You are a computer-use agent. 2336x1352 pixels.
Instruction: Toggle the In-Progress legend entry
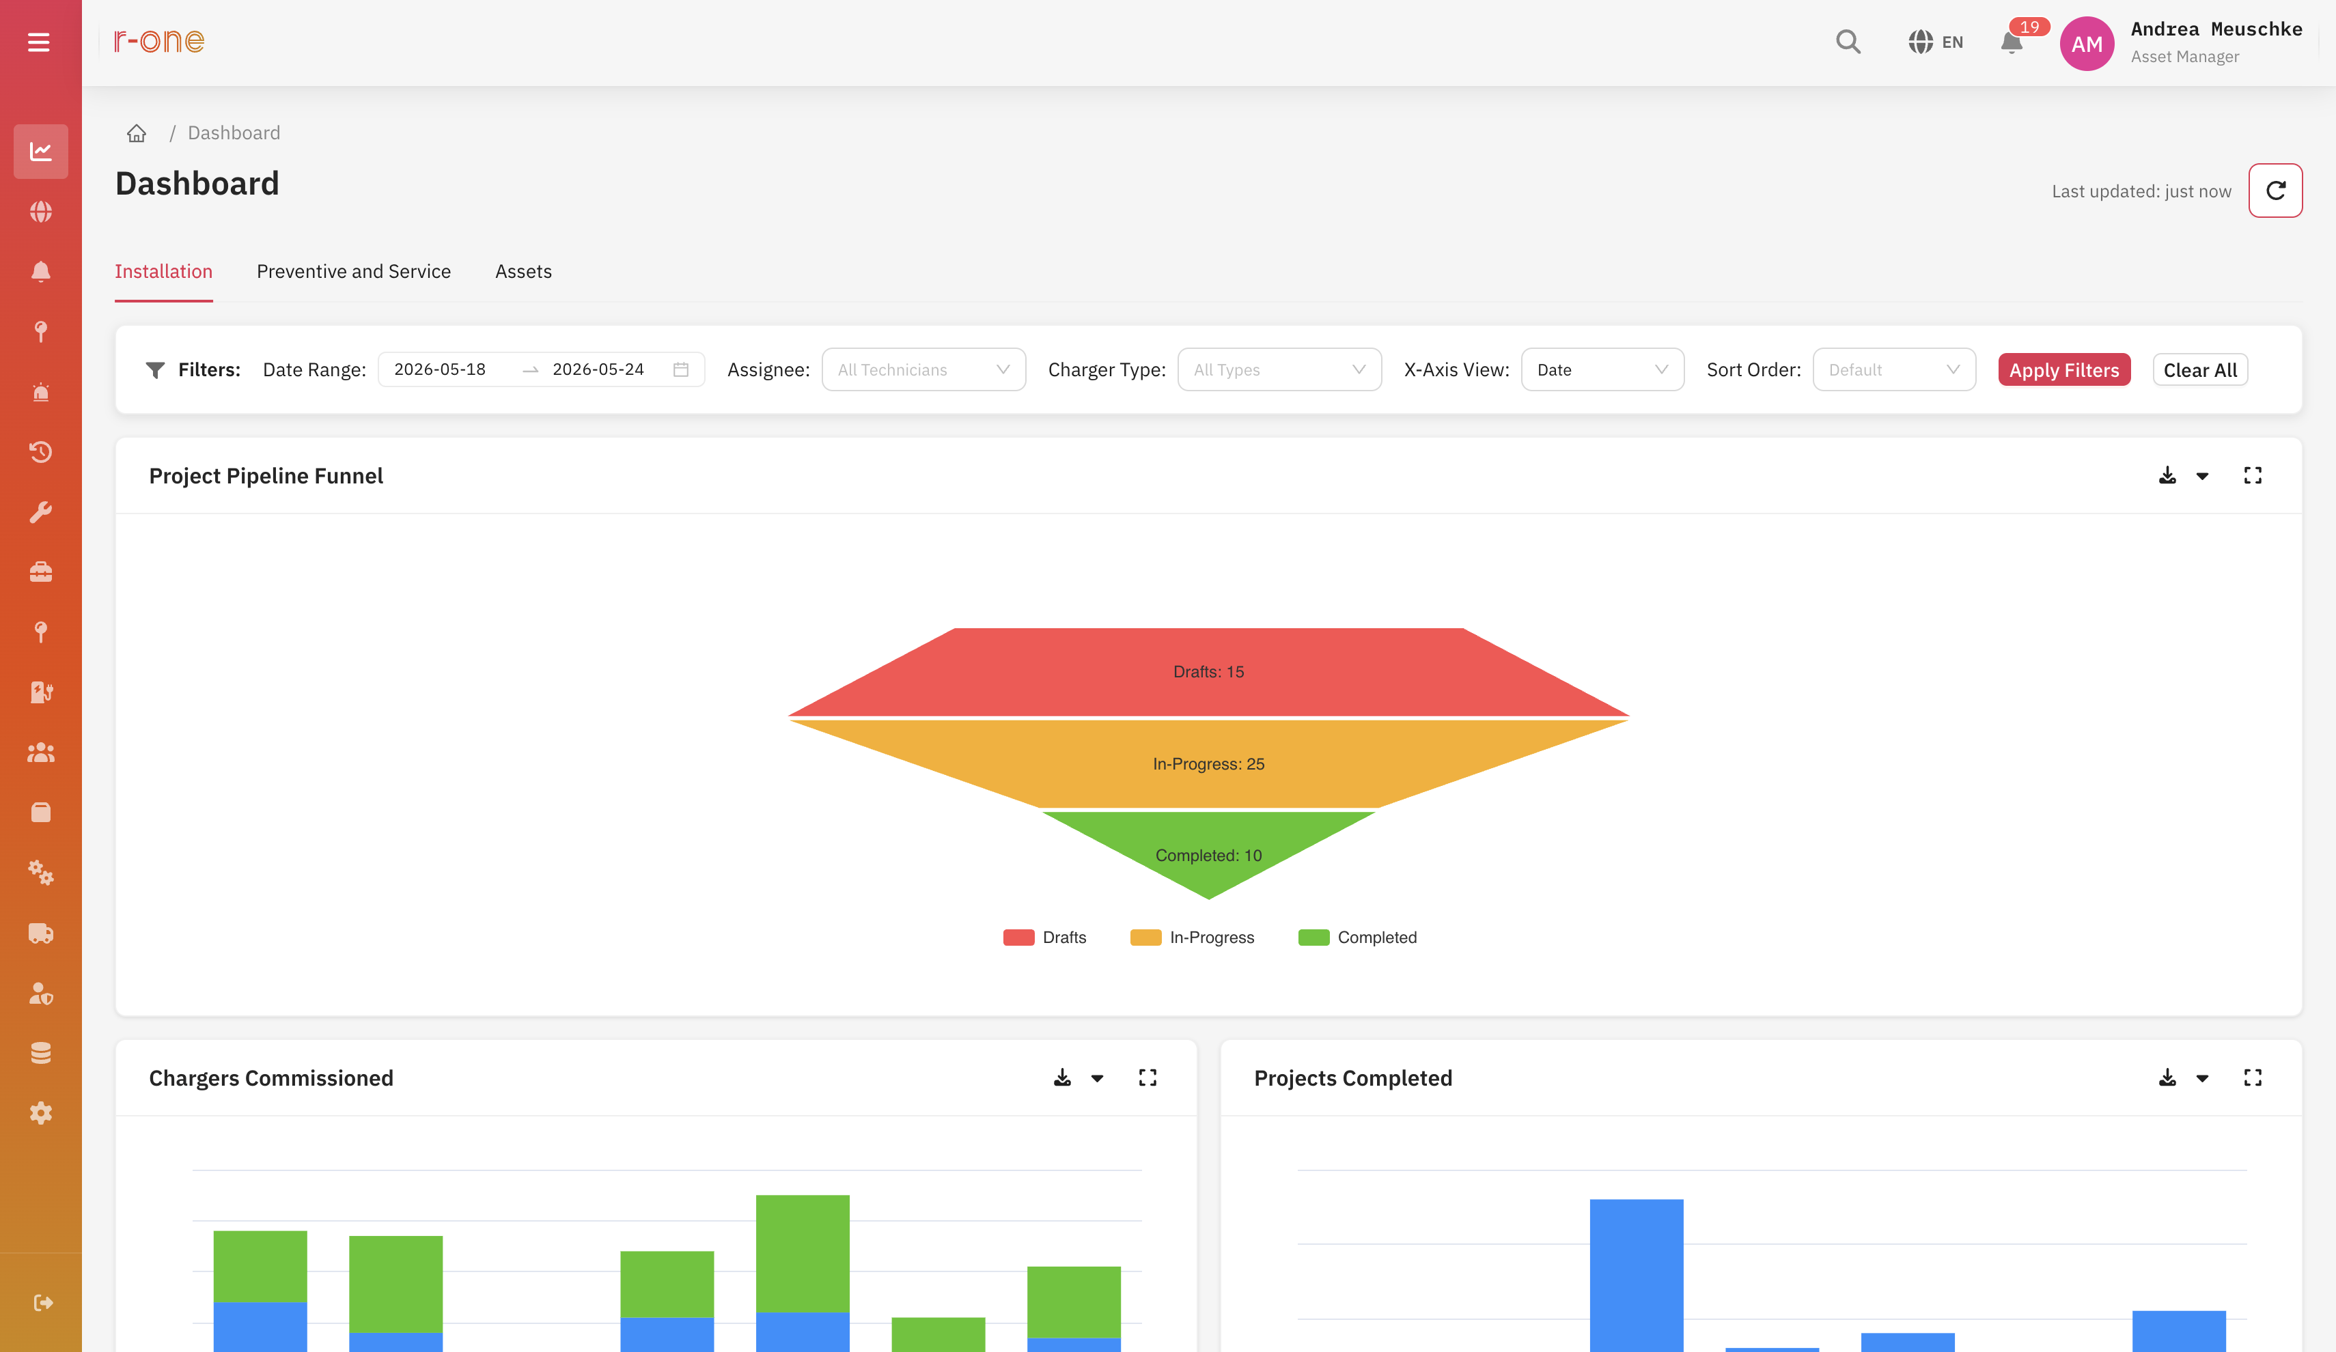point(1192,938)
